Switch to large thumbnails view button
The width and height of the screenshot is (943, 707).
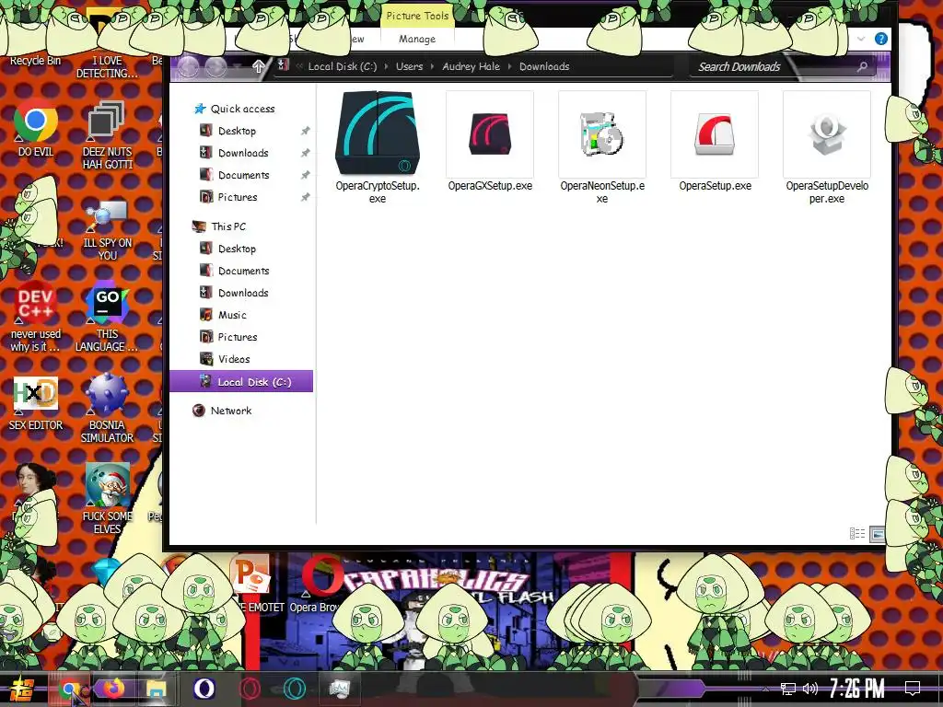878,533
